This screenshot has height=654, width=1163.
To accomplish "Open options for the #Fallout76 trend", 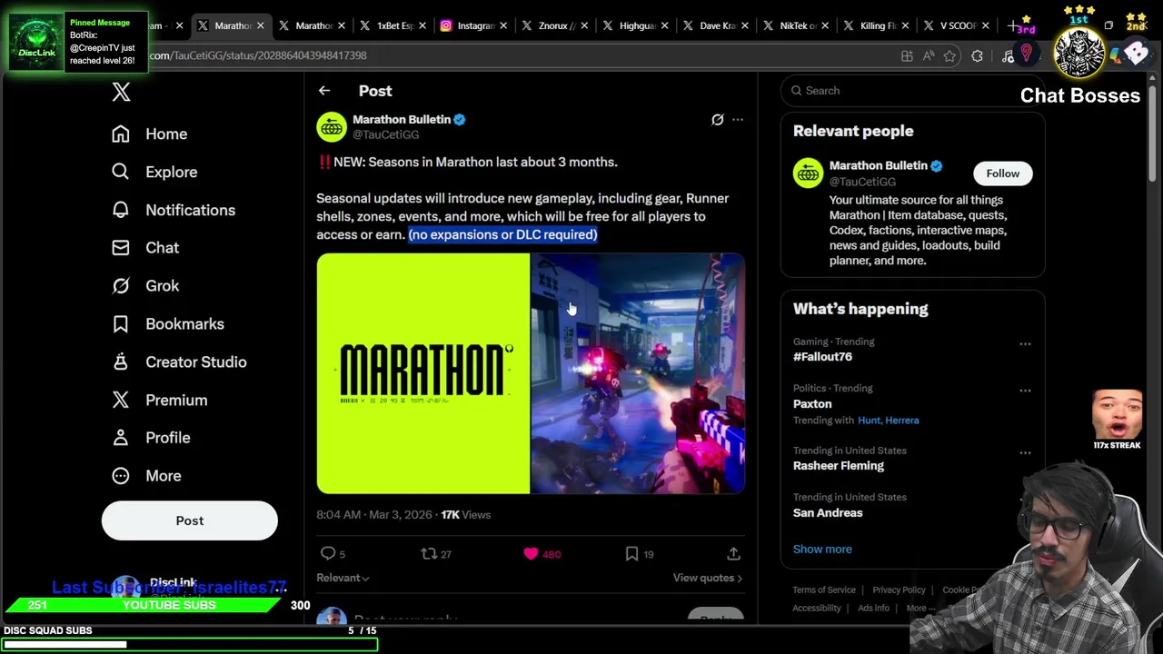I will tap(1025, 343).
